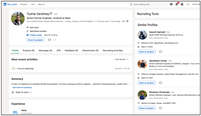Screen dimensions: 201x116
Task: Click the shared connections icon after 500+
Action: (x=128, y=21)
